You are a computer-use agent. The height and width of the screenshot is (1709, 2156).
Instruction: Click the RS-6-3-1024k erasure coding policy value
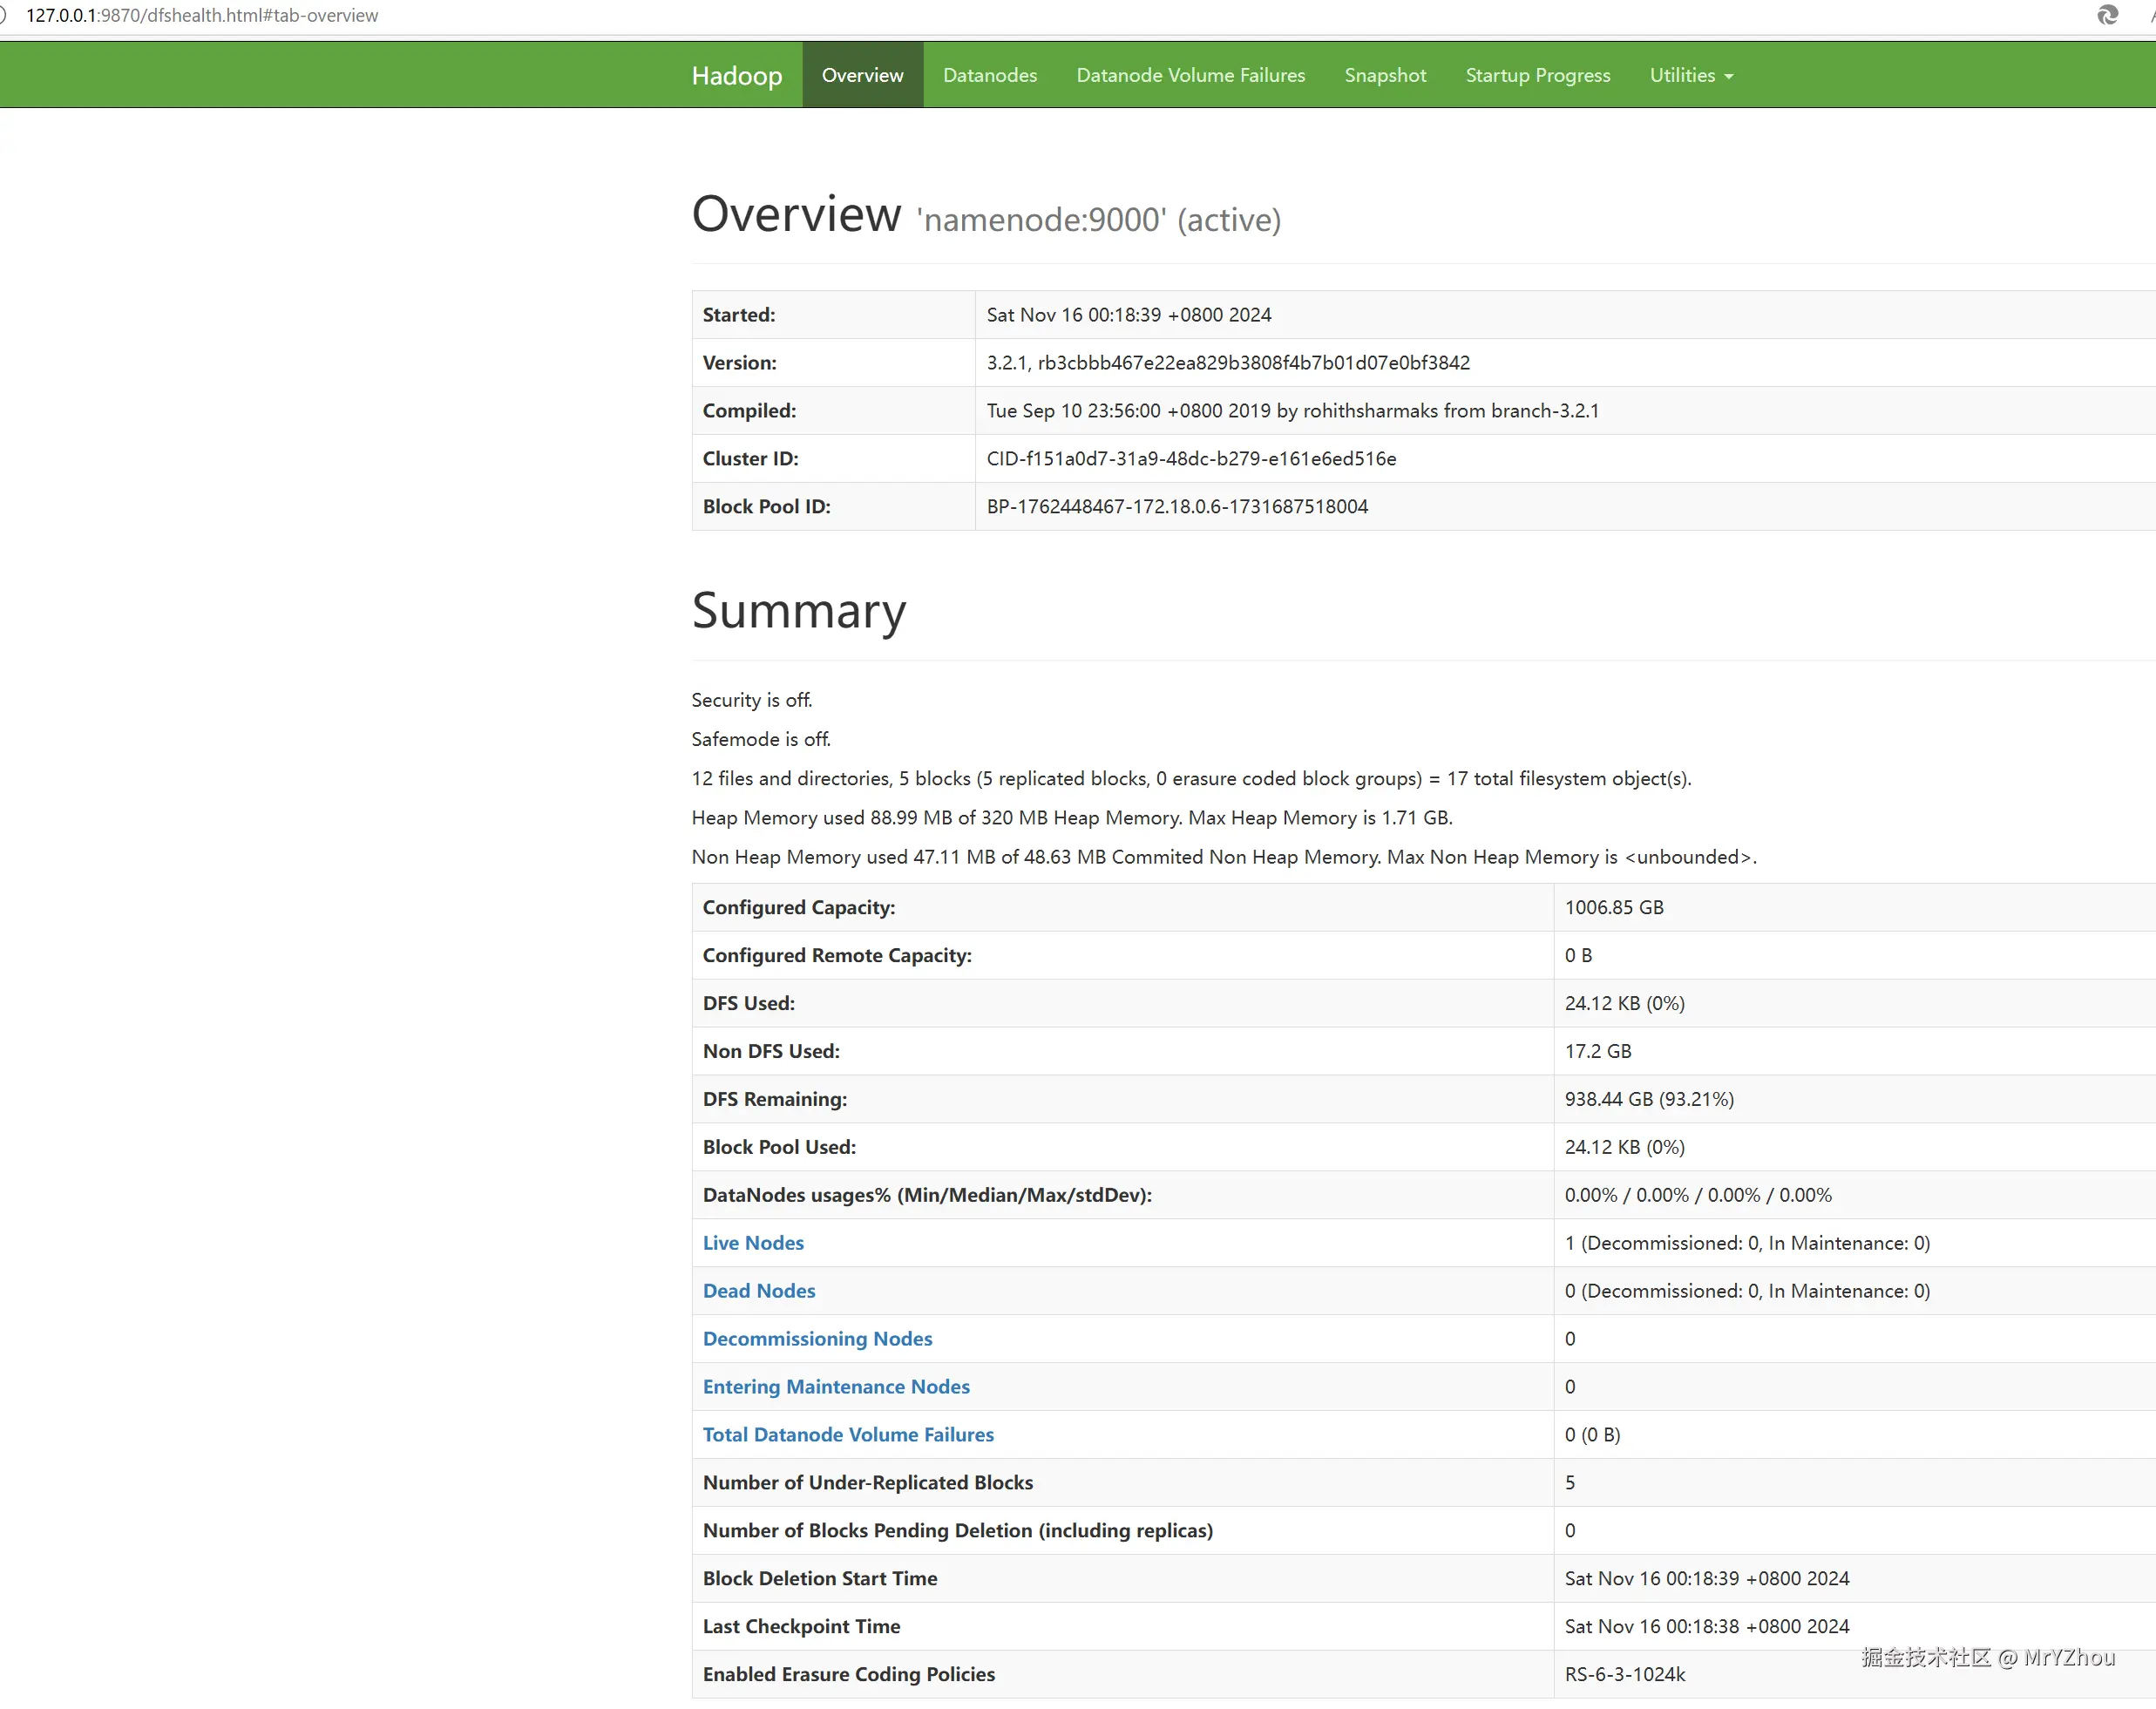tap(1624, 1674)
